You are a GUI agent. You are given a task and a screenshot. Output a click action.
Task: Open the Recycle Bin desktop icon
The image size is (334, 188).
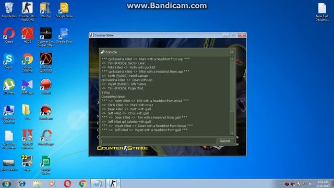[9, 10]
